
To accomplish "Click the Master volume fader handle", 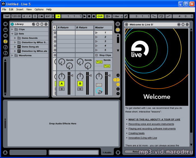I will pos(109,76).
